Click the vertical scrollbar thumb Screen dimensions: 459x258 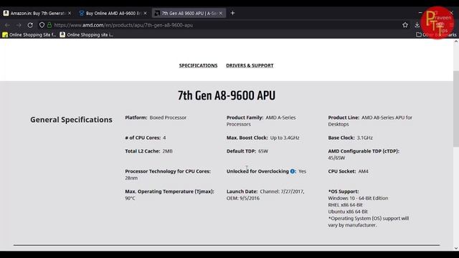coord(456,109)
